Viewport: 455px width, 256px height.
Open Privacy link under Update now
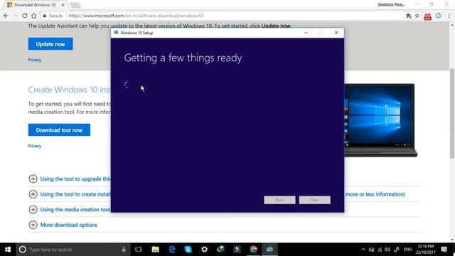pyautogui.click(x=35, y=60)
